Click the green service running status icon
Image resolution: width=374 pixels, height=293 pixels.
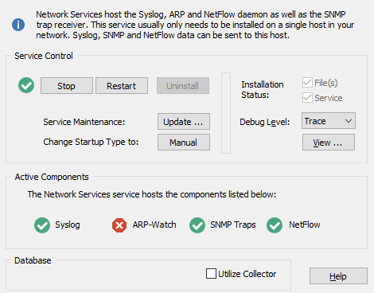pos(26,85)
